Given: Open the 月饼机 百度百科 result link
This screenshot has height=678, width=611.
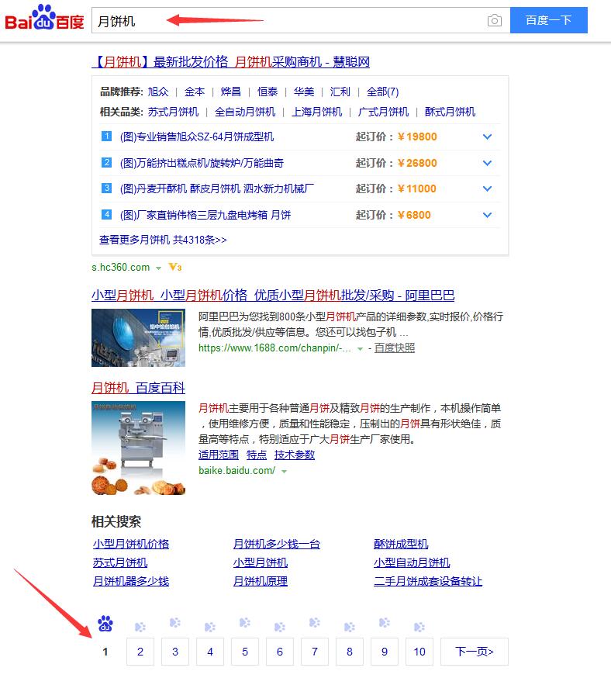Looking at the screenshot, I should pyautogui.click(x=138, y=388).
